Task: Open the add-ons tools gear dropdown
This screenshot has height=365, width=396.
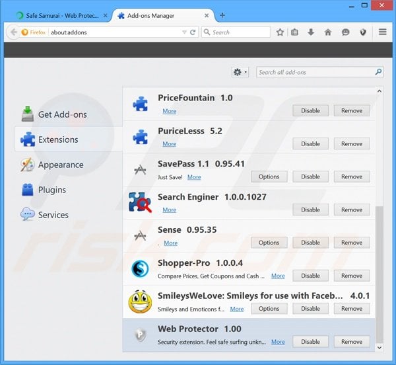Action: click(x=240, y=72)
